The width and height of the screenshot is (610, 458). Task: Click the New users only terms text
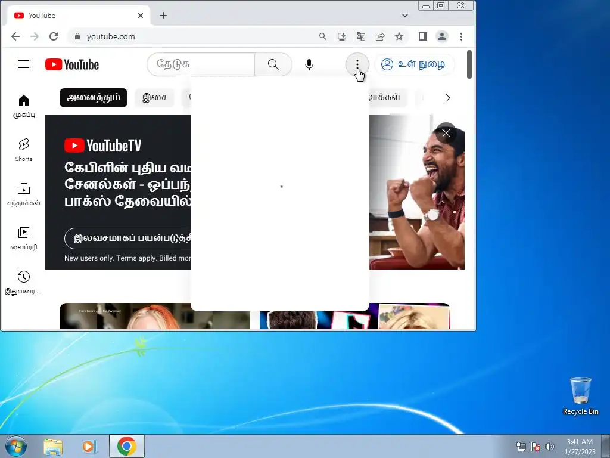coord(127,258)
